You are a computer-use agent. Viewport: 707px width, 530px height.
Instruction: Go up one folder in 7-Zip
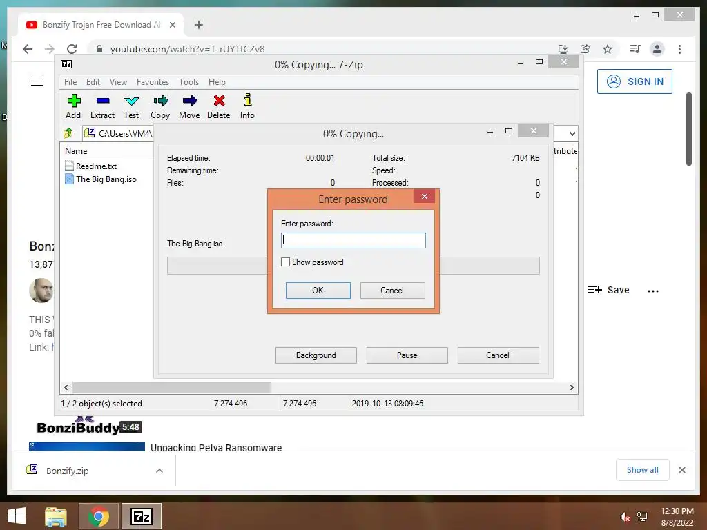[x=68, y=133]
